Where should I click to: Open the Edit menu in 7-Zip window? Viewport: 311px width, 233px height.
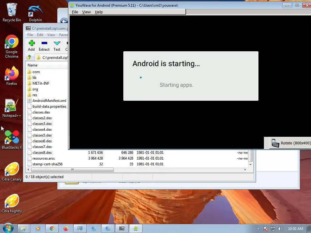(x=40, y=35)
